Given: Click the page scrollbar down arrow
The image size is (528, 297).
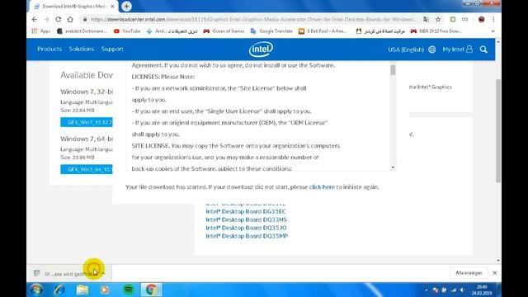Looking at the screenshot, I should click(498, 261).
